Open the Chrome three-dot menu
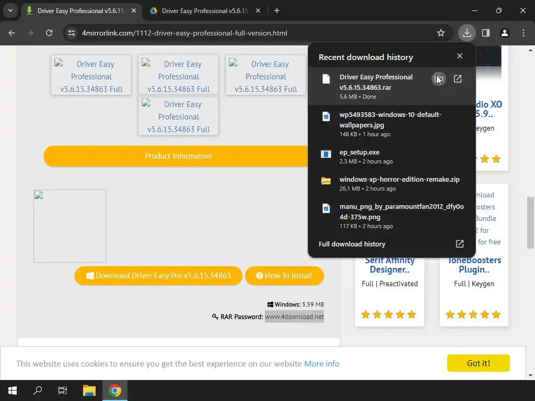The height and width of the screenshot is (401, 535). point(524,33)
